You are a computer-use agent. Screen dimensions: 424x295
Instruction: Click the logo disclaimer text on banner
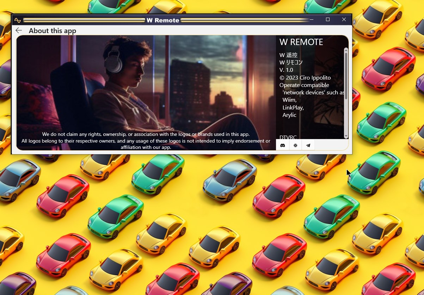point(146,141)
